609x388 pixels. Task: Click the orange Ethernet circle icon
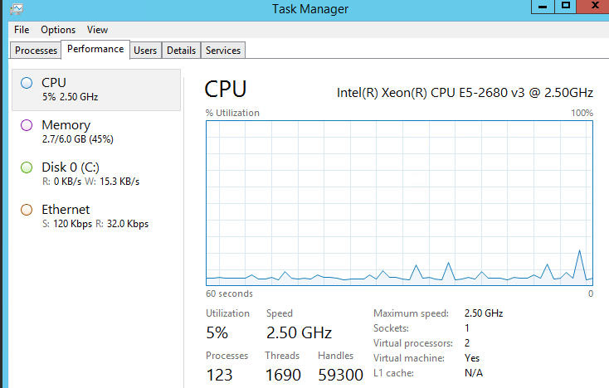[27, 210]
